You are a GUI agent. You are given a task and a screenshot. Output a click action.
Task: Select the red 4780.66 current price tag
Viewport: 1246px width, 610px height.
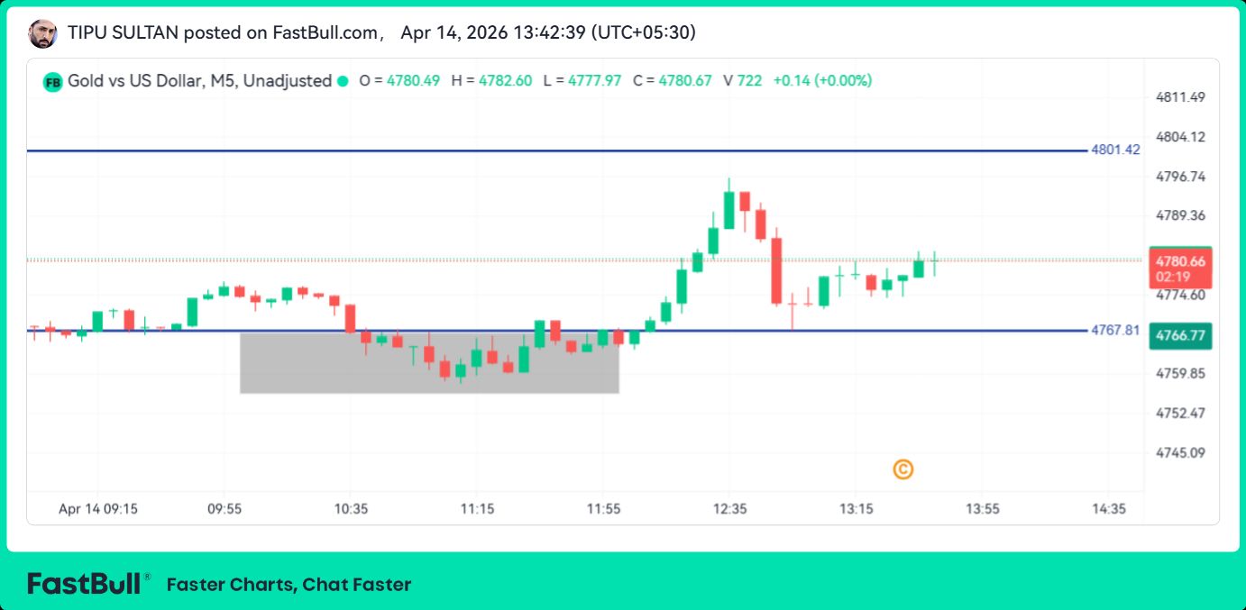(1179, 268)
